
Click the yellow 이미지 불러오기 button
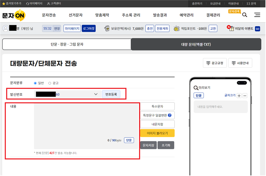157,133
